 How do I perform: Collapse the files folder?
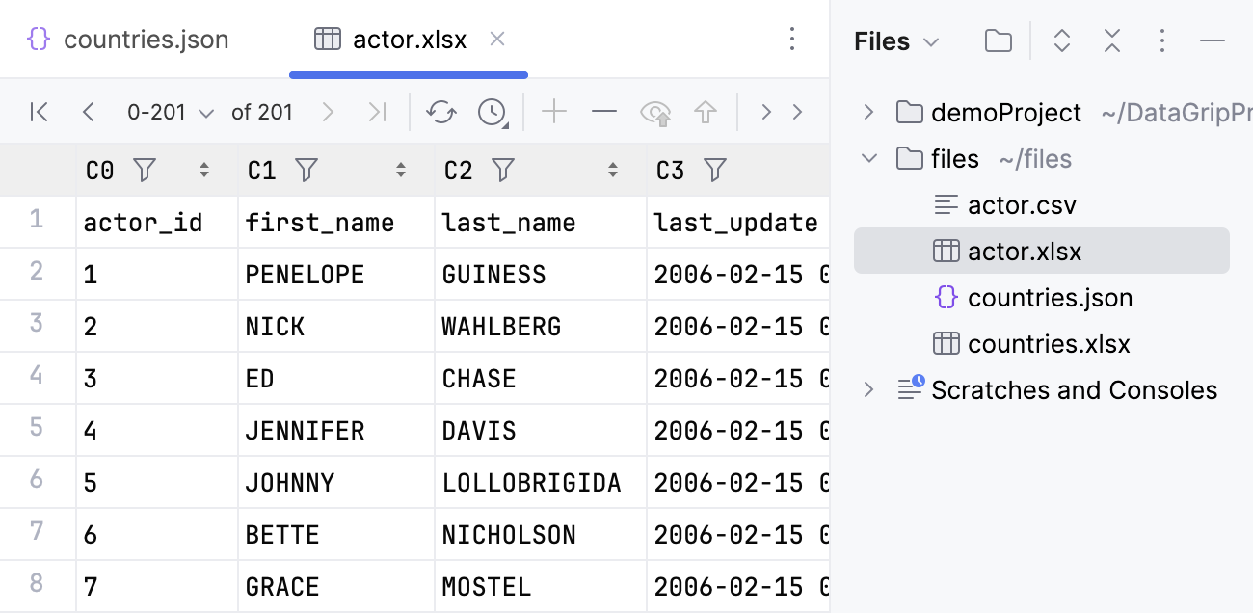point(869,158)
